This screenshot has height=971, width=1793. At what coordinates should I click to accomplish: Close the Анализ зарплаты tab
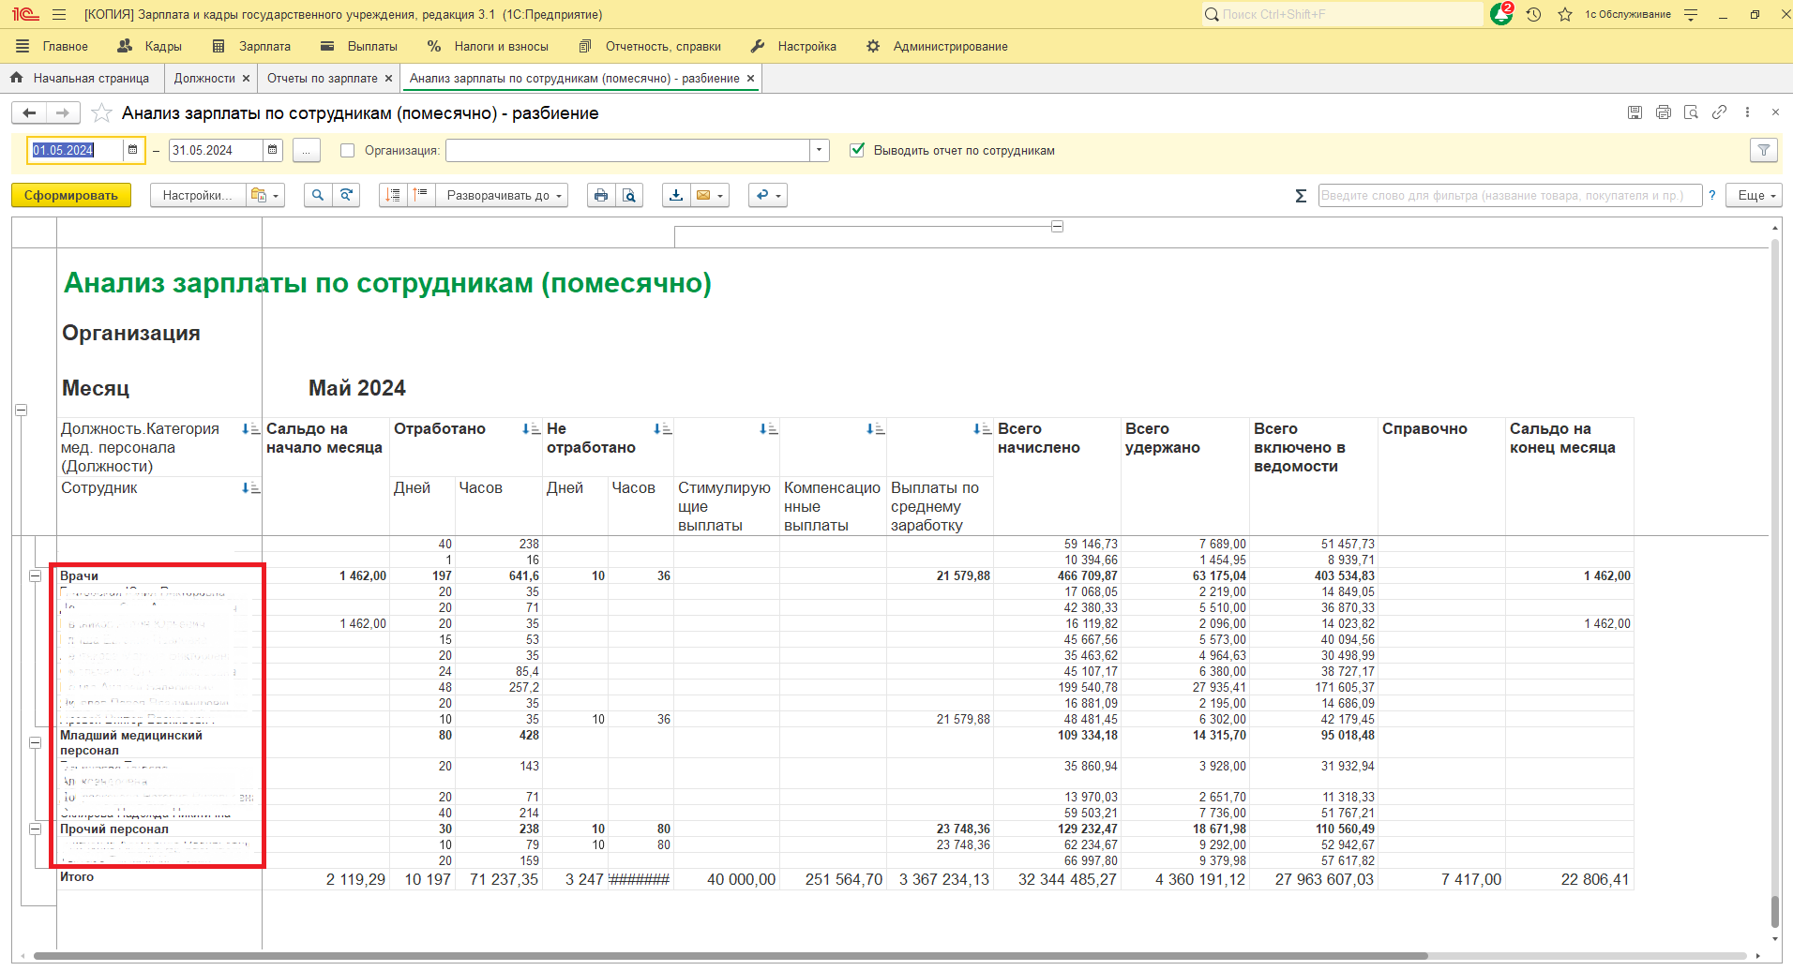click(x=750, y=79)
